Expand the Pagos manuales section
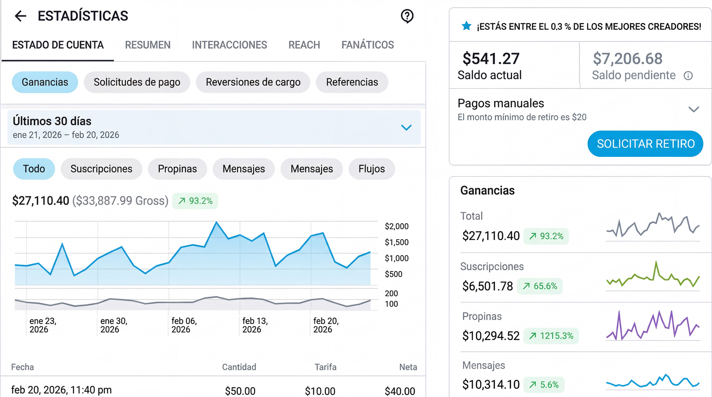 point(693,109)
